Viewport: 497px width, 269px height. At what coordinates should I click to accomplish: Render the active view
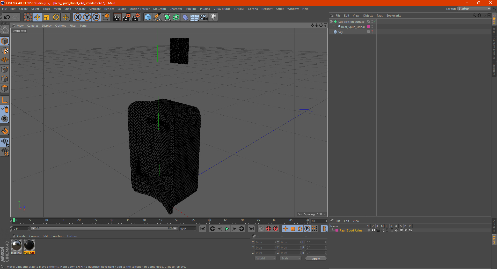(x=117, y=17)
